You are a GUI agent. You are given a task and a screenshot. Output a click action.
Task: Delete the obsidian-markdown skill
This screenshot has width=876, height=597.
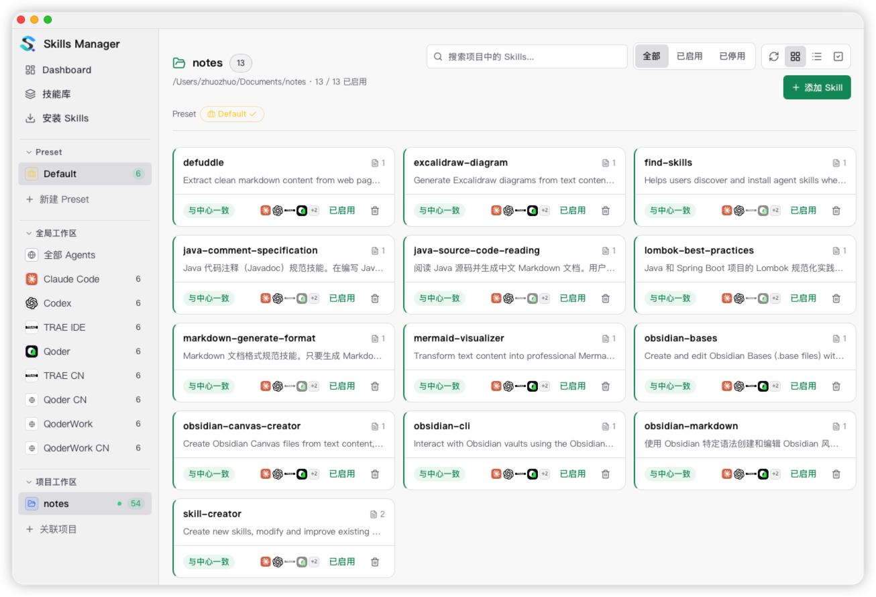tap(836, 474)
